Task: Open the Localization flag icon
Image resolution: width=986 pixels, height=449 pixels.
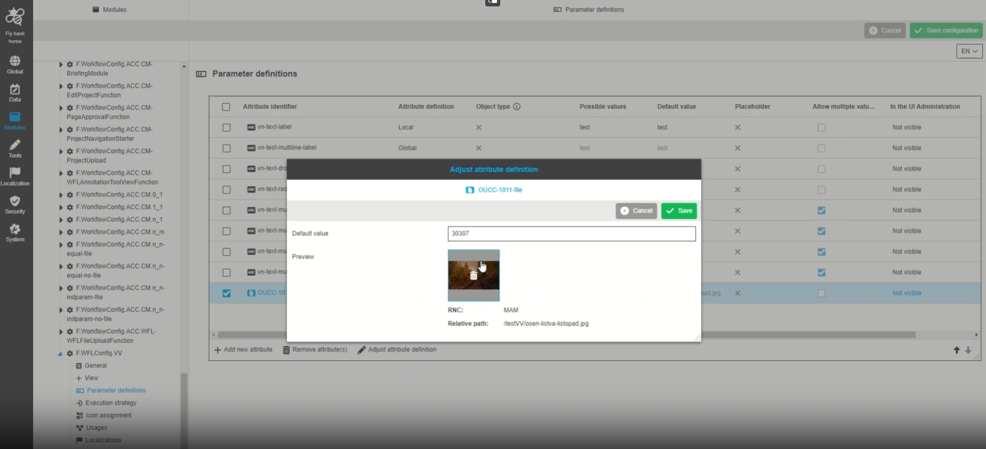Action: [x=15, y=173]
